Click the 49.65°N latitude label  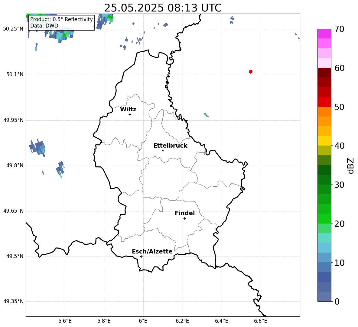pos(13,211)
